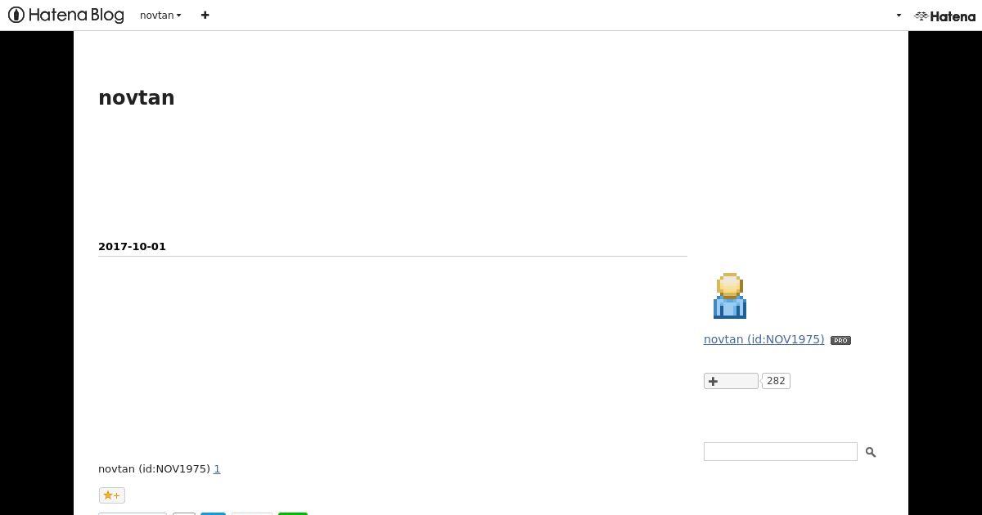Add a Hatena star to the entry
The image size is (982, 515).
click(112, 495)
